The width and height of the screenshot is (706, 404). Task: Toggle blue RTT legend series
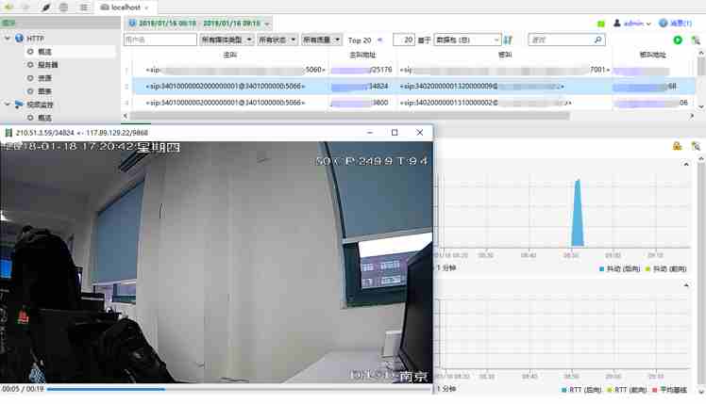pos(581,390)
